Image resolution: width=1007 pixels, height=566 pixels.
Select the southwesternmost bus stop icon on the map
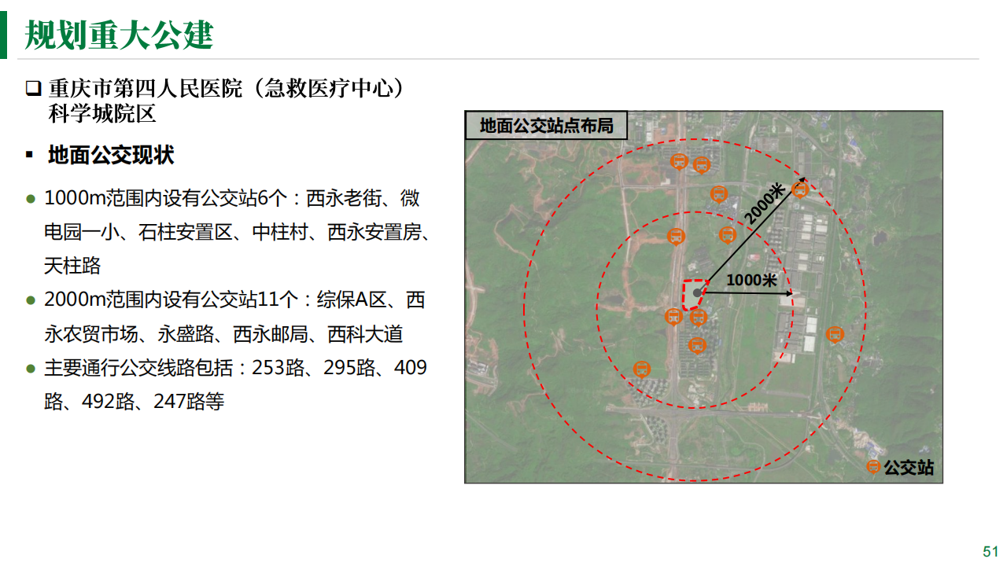tap(642, 369)
